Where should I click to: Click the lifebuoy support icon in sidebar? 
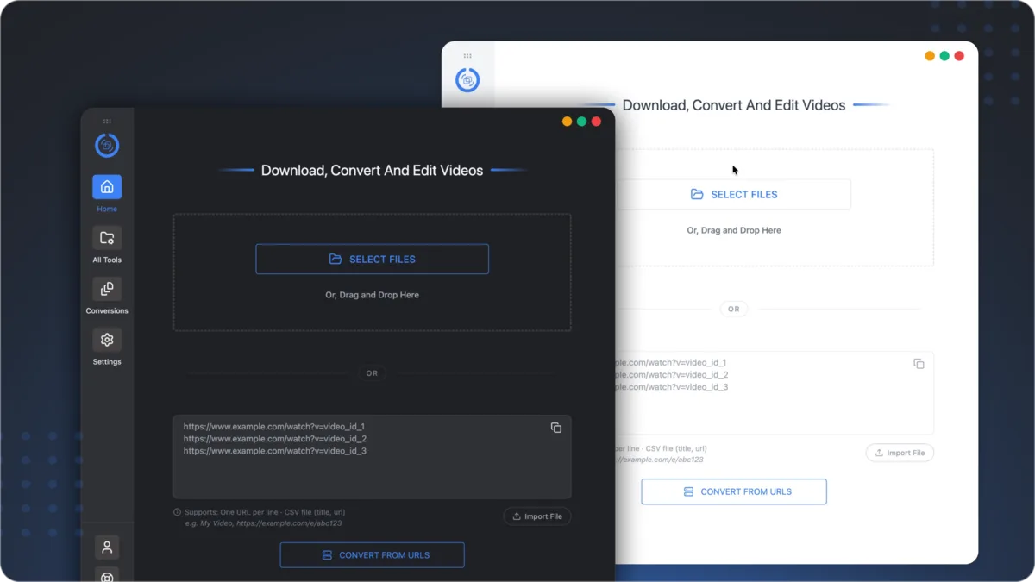click(107, 575)
